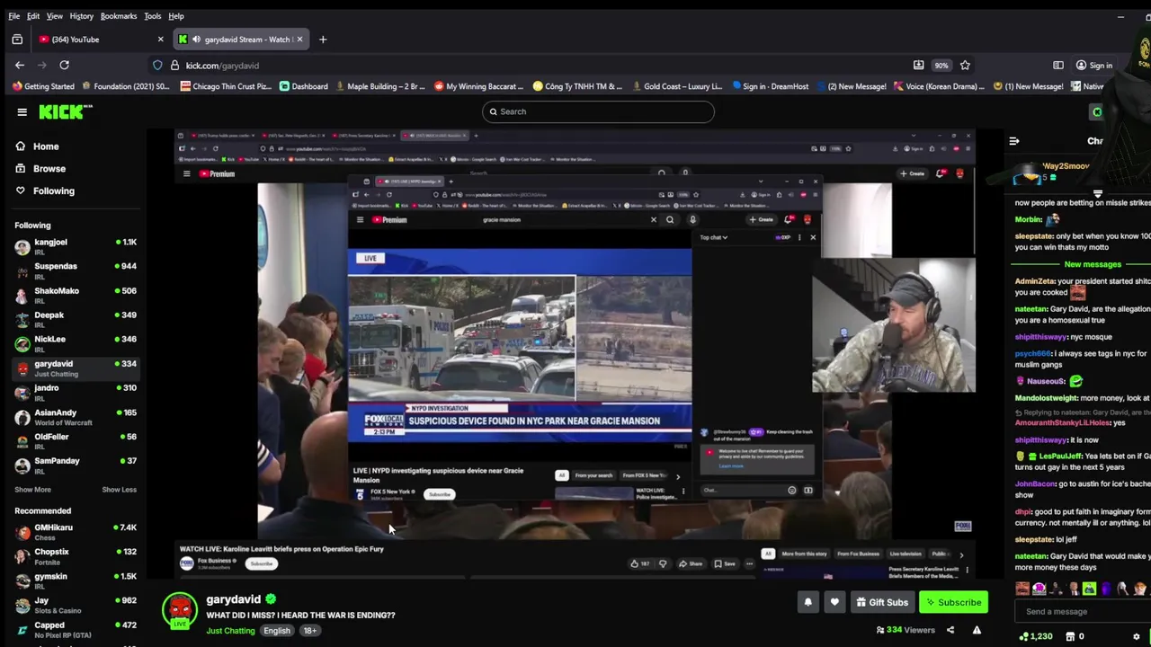Open the Tools menu
The width and height of the screenshot is (1151, 647).
pos(153,16)
